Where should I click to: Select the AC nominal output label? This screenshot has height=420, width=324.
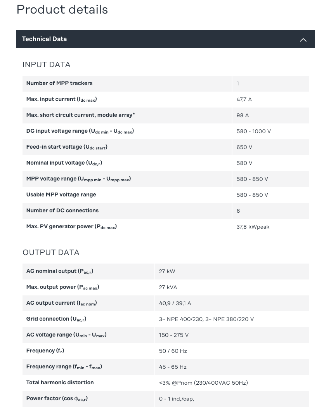tap(59, 271)
